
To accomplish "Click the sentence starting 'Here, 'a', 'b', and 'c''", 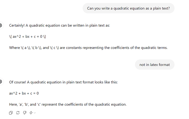I will (68, 105).
